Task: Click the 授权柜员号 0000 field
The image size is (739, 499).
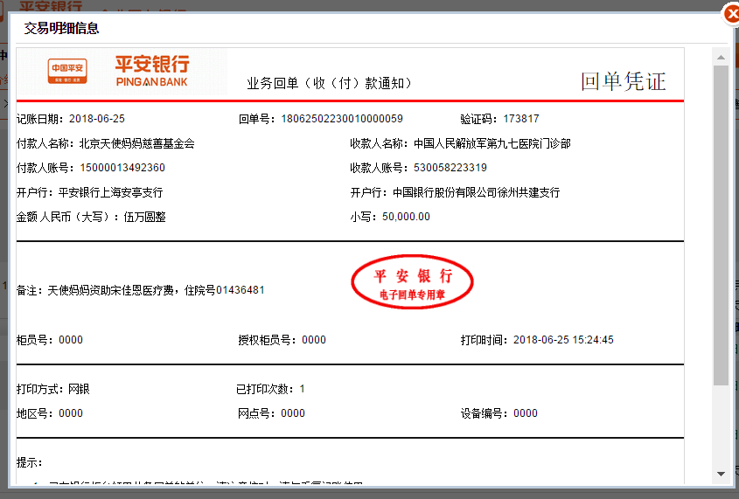Action: tap(282, 340)
